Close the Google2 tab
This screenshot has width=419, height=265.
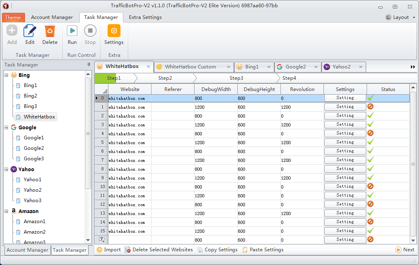coord(316,67)
